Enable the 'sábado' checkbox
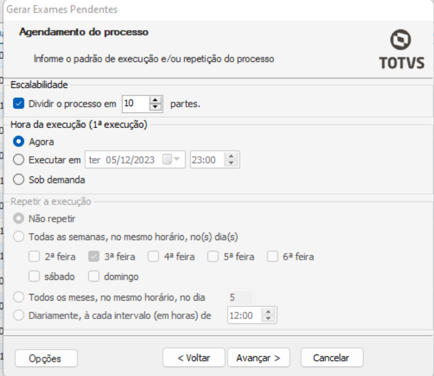The height and width of the screenshot is (376, 434). click(x=34, y=276)
